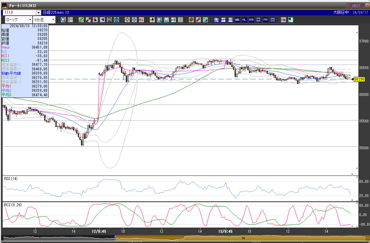Click the downward arrow chart icon
The image size is (370, 243).
[x=152, y=20]
